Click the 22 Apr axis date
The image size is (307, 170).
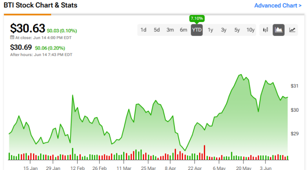click(195, 168)
